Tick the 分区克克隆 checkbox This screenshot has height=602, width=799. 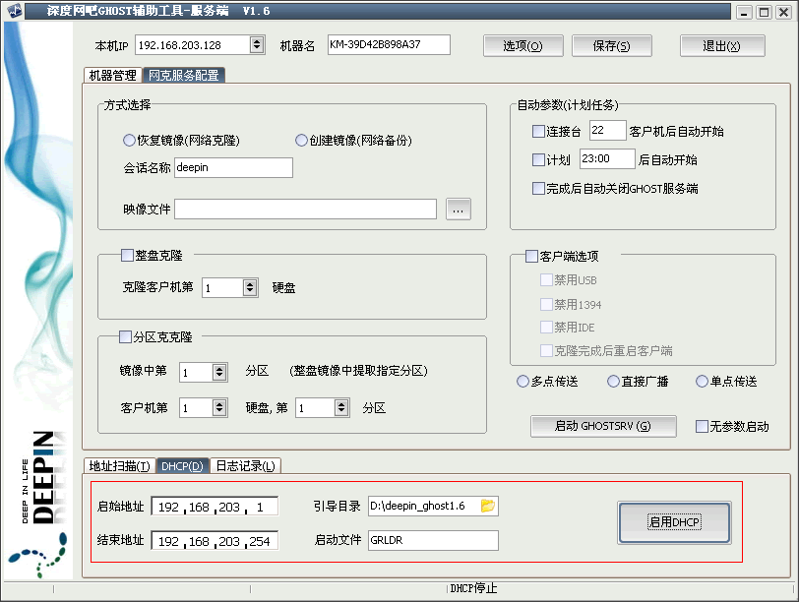coord(125,336)
